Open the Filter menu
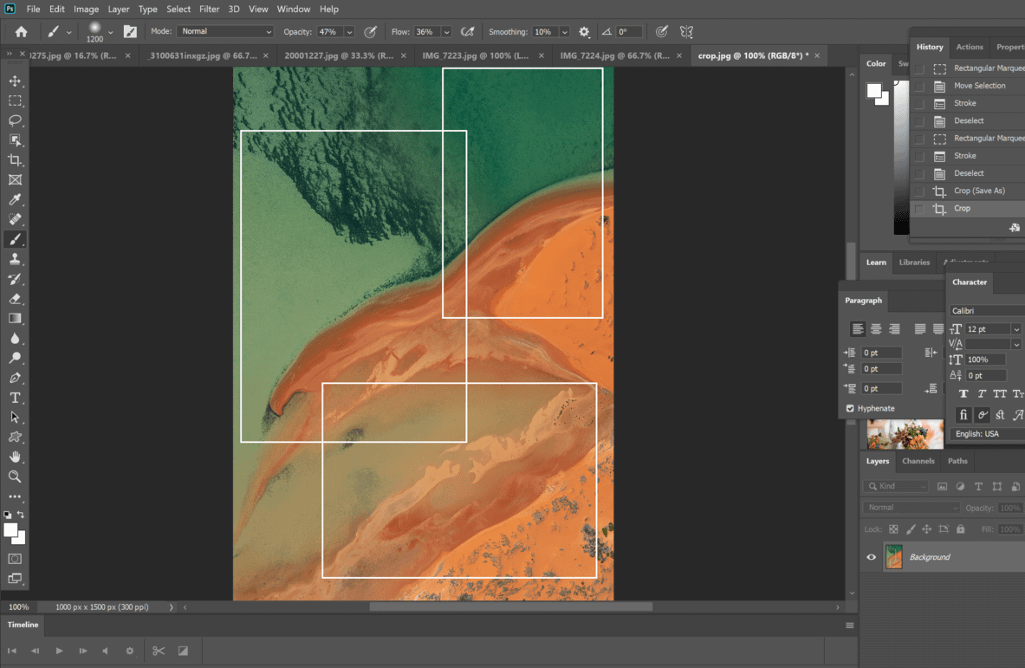 pos(209,9)
